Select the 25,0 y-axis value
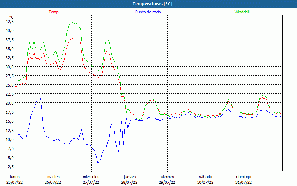Viewport: 297px width, 186px height. 10,85
